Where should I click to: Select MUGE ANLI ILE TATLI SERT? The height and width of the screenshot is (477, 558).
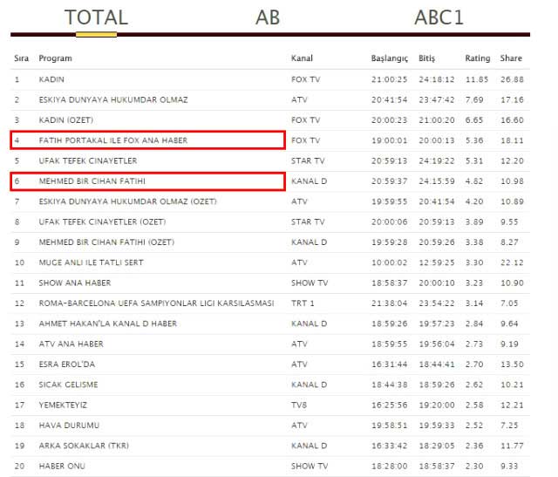pyautogui.click(x=91, y=262)
